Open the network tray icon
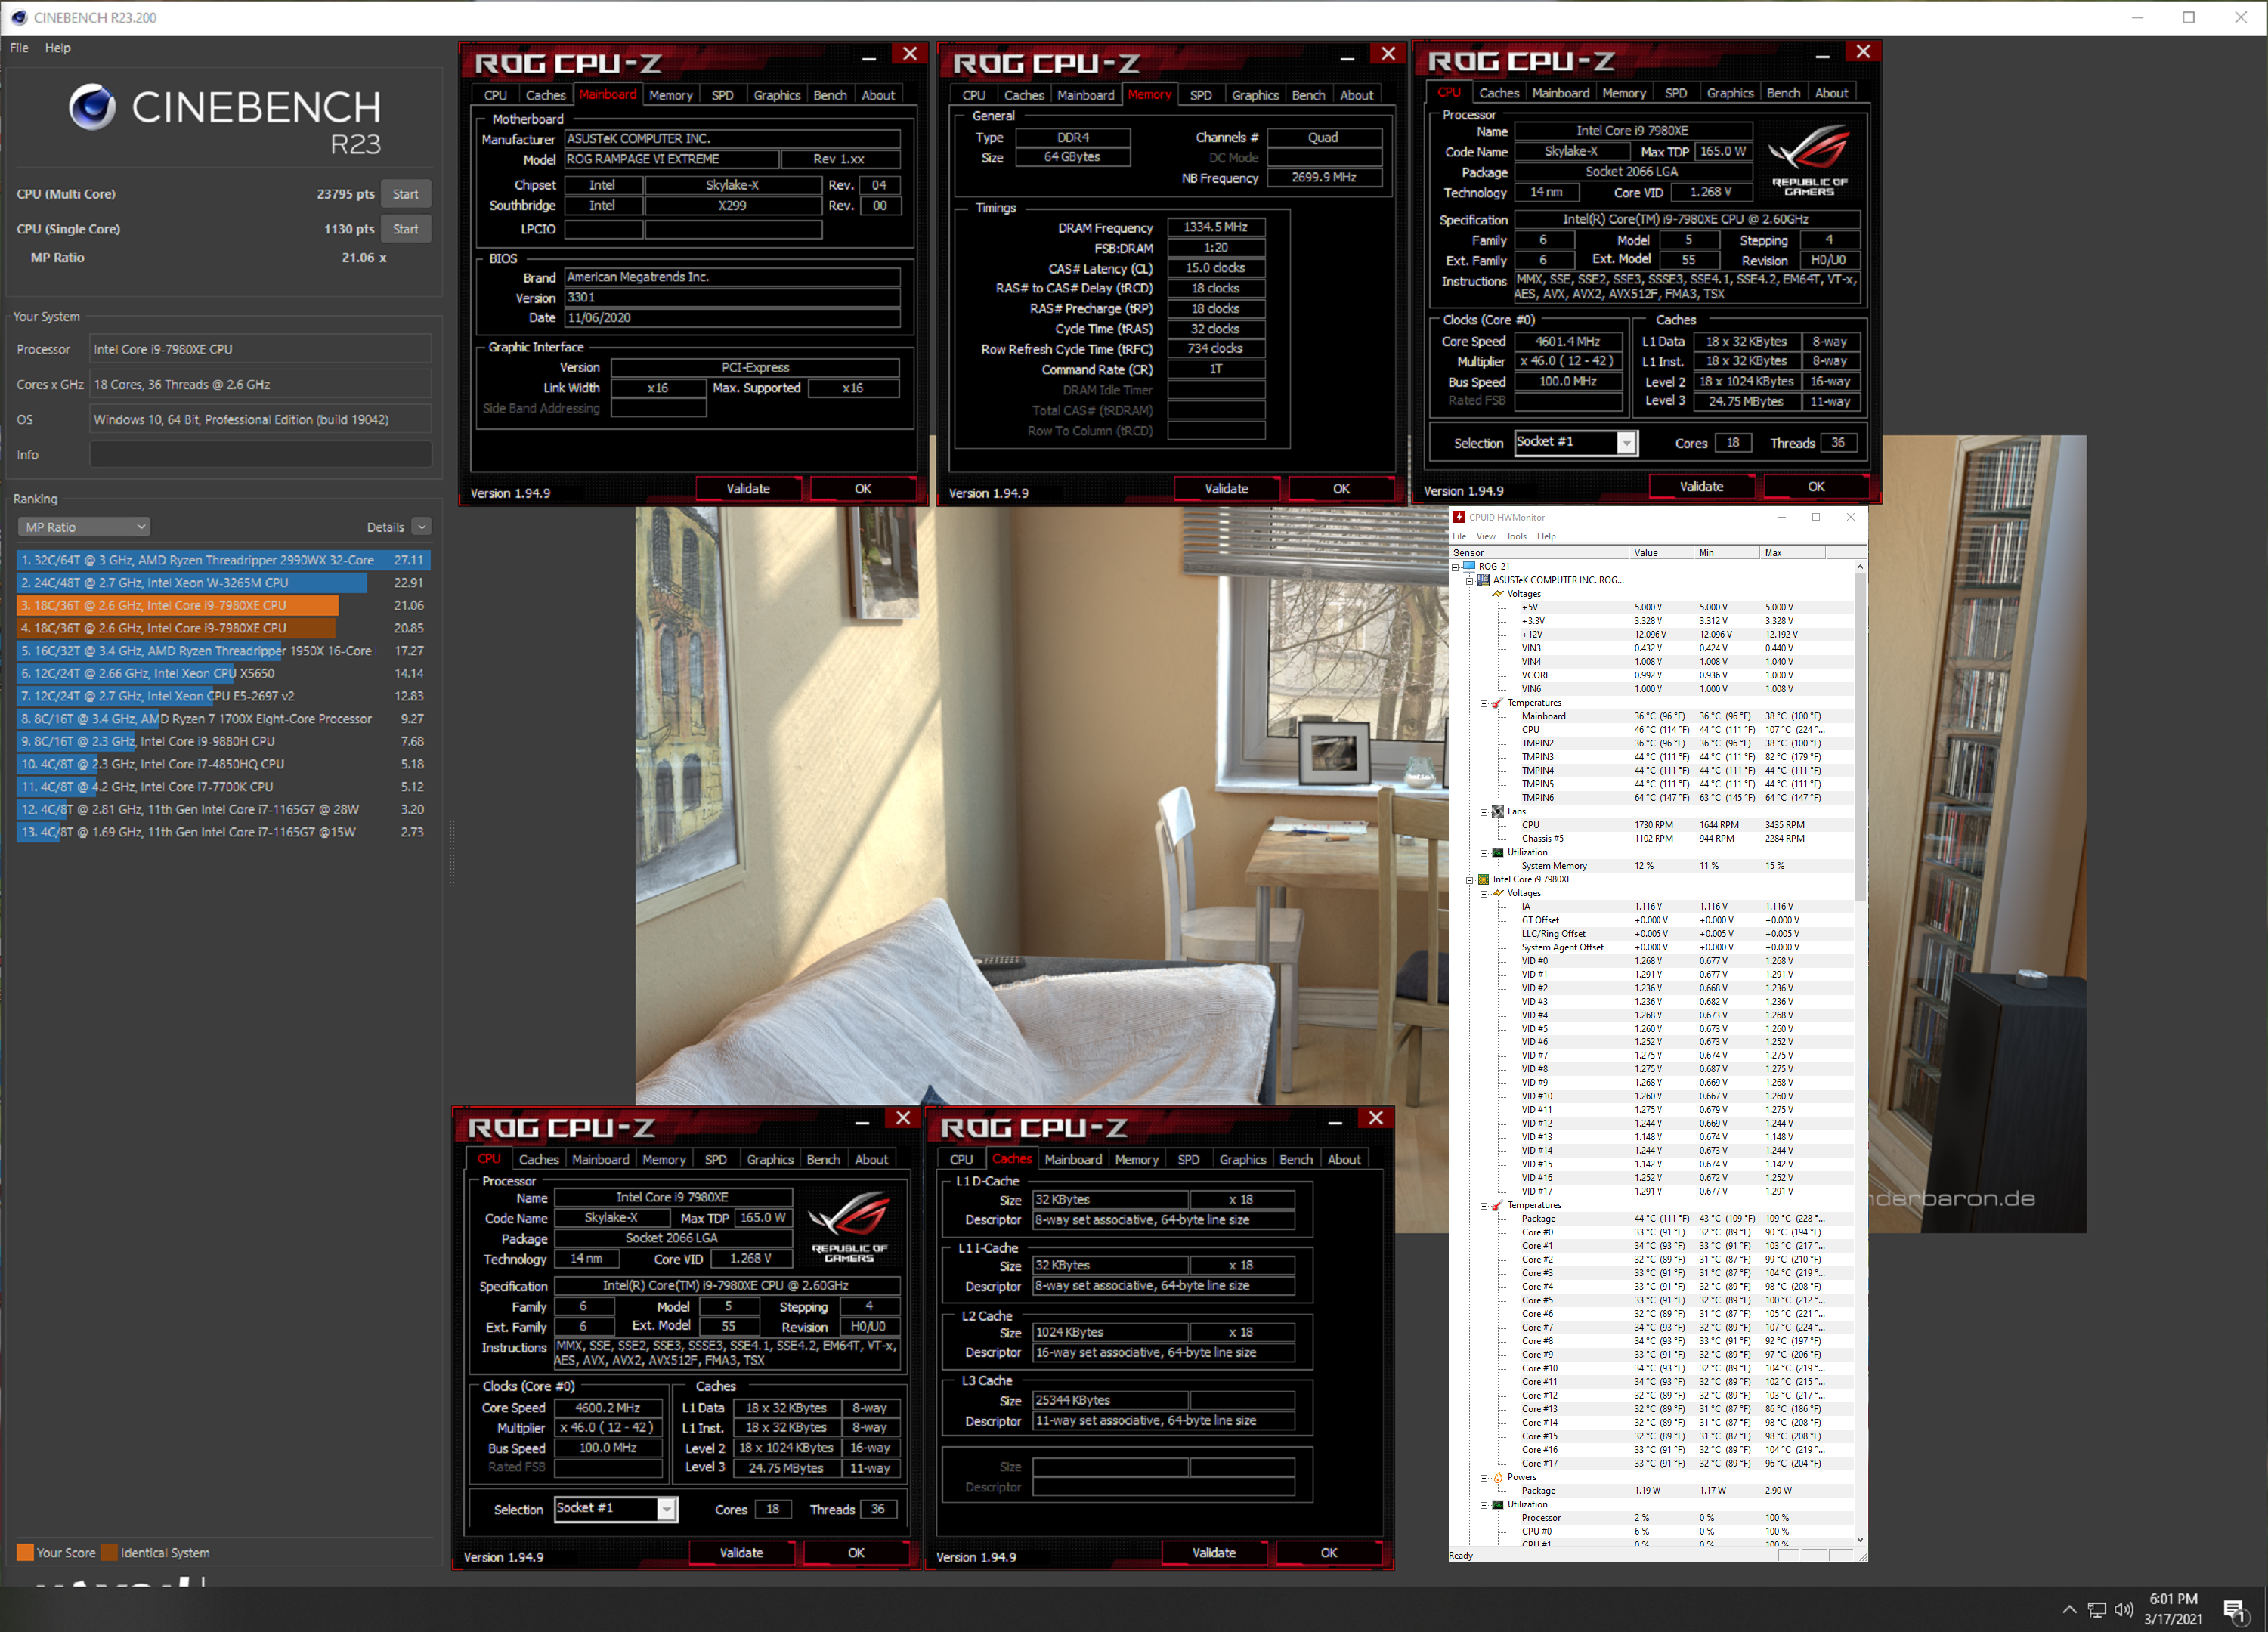 coord(2097,1609)
